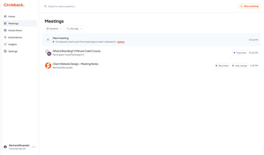Click the tag icon in Any tag filter
Viewport: 264px width, 155px height.
(68, 29)
